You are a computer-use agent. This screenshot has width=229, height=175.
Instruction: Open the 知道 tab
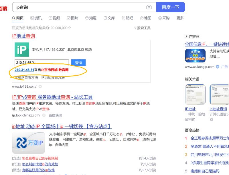91,18
